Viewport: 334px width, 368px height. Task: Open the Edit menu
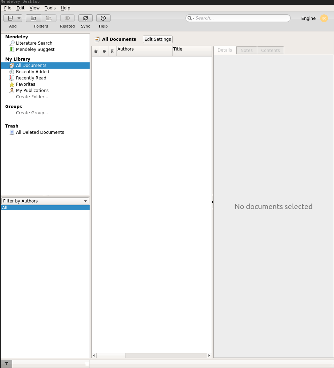click(x=21, y=8)
